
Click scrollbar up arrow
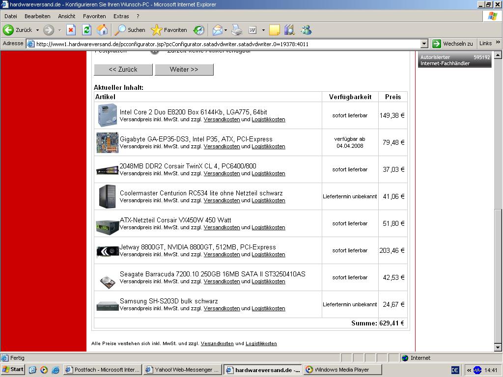pos(498,55)
